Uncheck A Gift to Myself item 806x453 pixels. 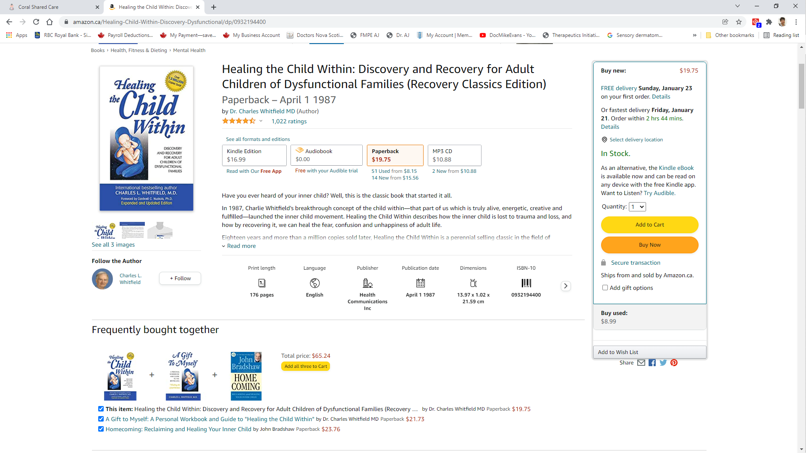click(x=101, y=419)
